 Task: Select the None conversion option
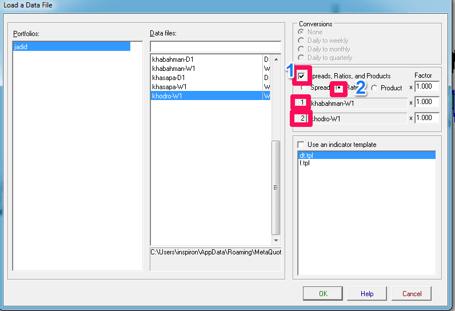point(301,32)
